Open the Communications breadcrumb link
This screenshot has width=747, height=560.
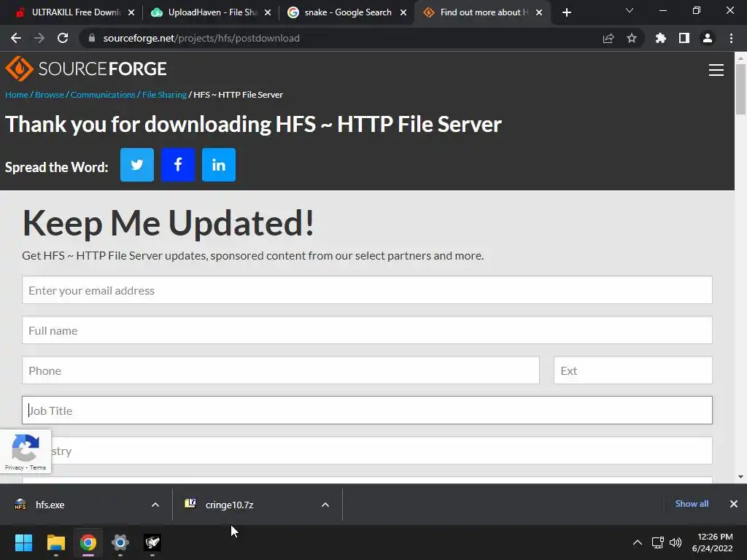[103, 94]
